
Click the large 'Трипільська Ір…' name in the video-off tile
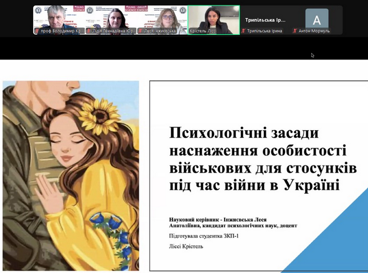(265, 20)
